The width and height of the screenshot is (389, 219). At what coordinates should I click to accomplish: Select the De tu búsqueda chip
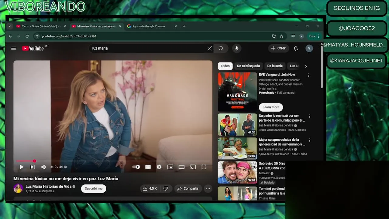click(x=248, y=66)
